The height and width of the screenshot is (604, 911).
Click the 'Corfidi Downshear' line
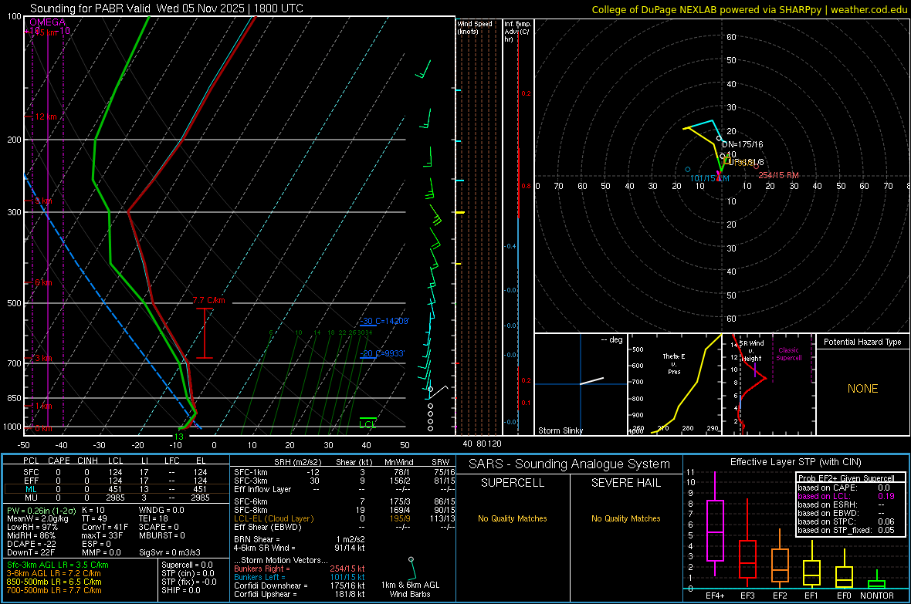(x=300, y=585)
